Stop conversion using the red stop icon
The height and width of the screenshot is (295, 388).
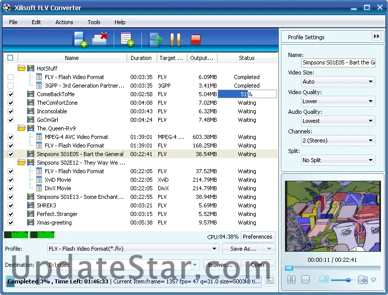click(x=196, y=39)
